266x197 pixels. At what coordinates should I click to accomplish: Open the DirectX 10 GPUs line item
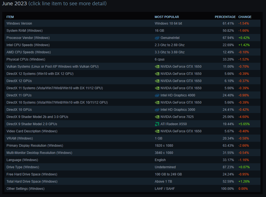coord(132,110)
